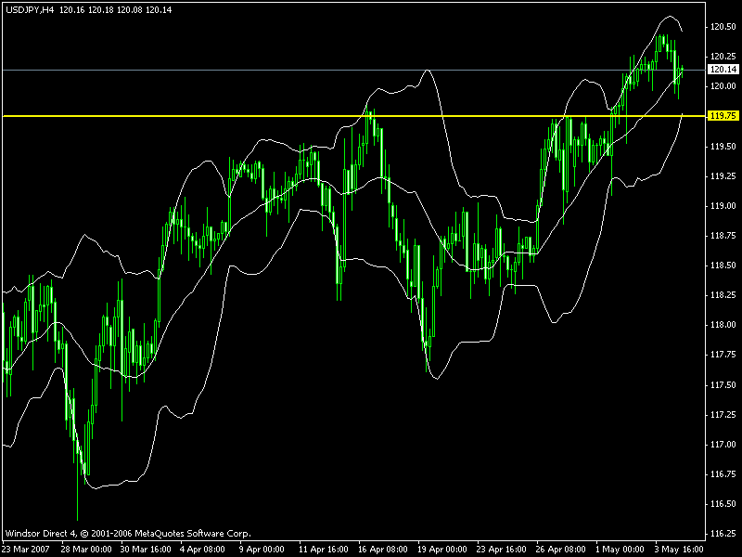The width and height of the screenshot is (742, 557).
Task: Click the 19 Apr 00:00 date label
Action: [442, 550]
